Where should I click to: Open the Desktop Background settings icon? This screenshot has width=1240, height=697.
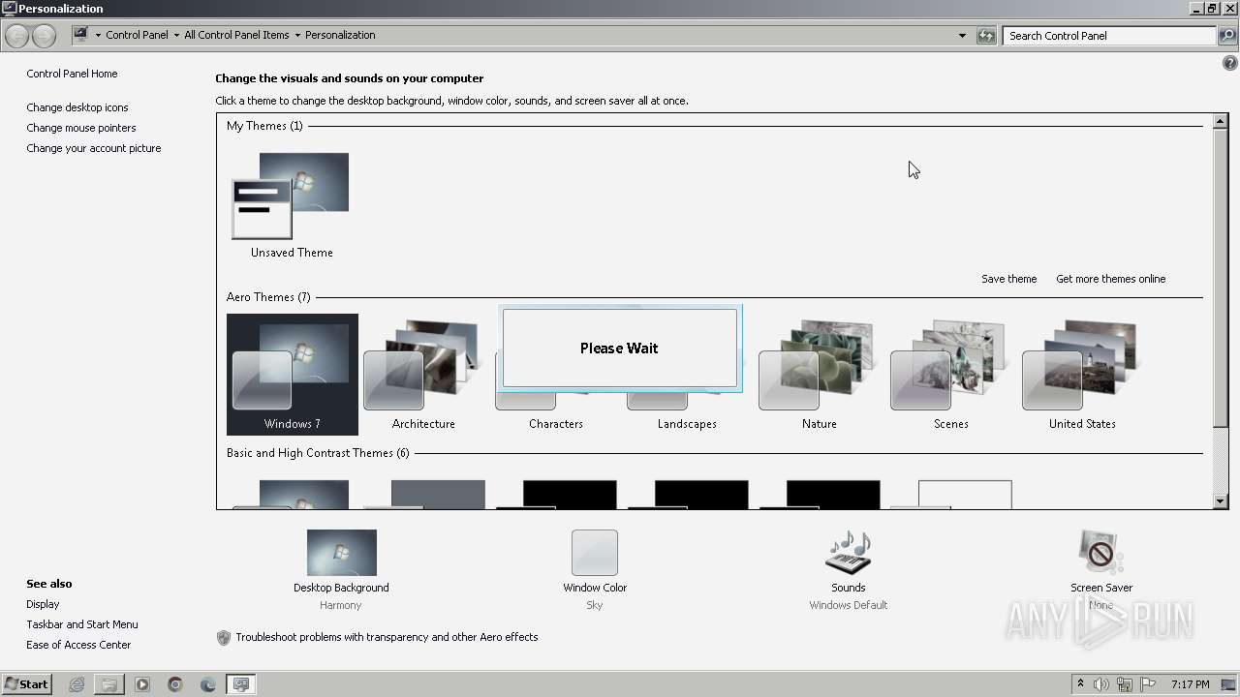coord(341,554)
